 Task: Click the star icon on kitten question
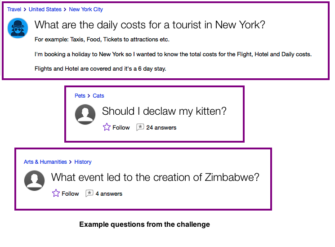[107, 127]
